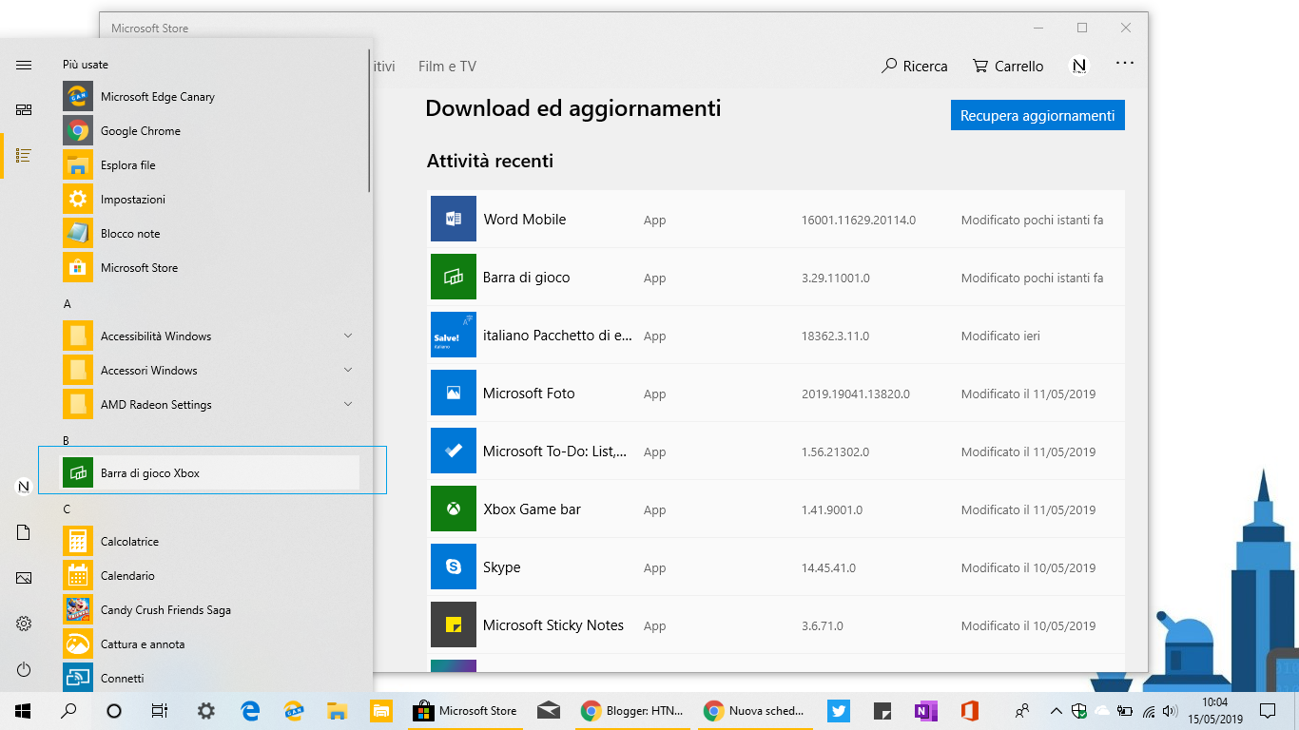The width and height of the screenshot is (1299, 730).
Task: Open Microsoft Sticky Notes icon in list
Action: pyautogui.click(x=454, y=625)
